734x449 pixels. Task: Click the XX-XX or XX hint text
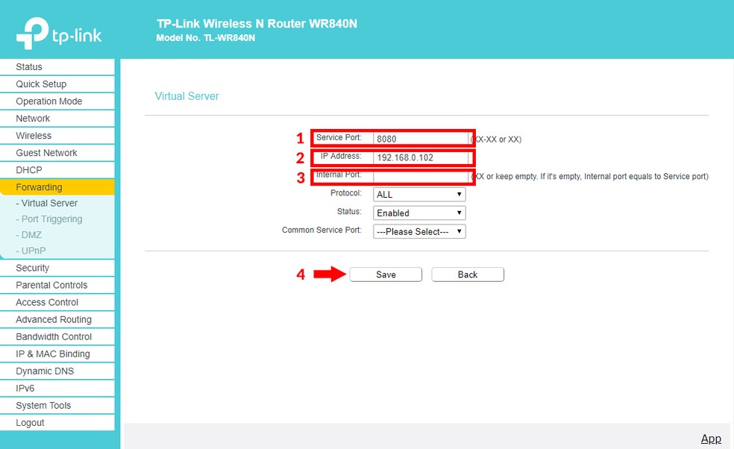[x=496, y=139]
